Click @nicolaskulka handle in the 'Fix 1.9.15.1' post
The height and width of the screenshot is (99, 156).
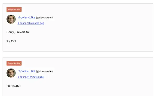(45, 71)
